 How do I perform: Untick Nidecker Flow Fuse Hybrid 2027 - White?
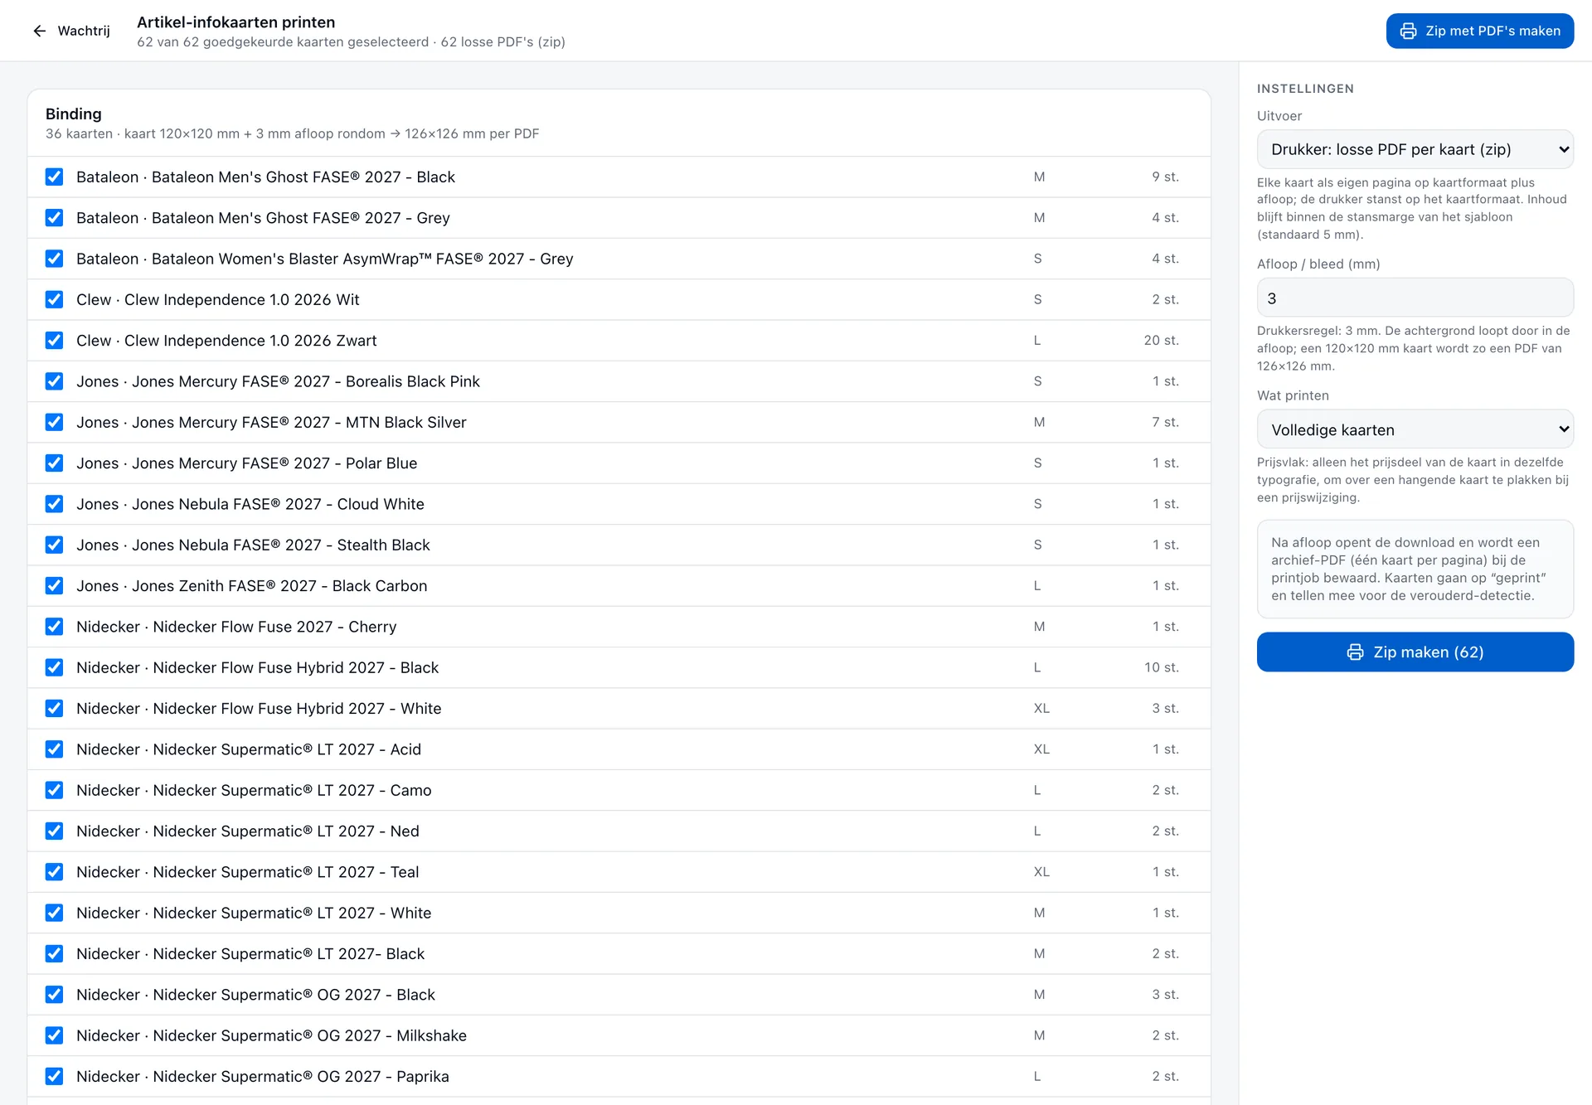[x=54, y=708]
